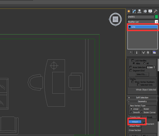
Task: Select the Line entry in modifier stack
Action: tap(143, 27)
